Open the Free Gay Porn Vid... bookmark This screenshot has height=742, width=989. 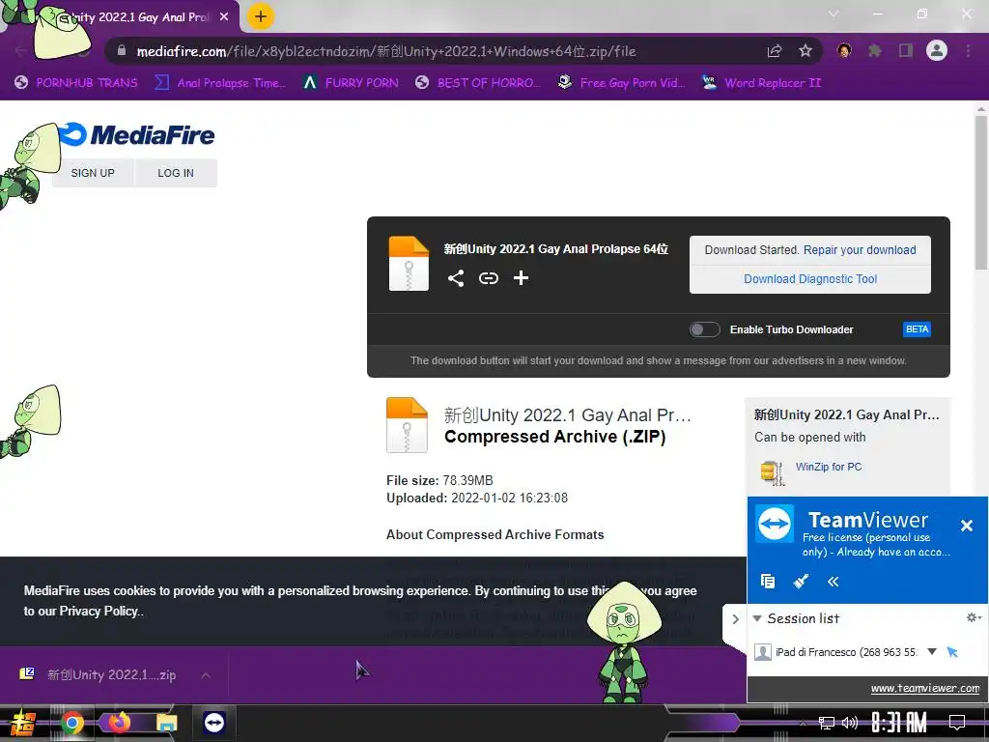622,83
